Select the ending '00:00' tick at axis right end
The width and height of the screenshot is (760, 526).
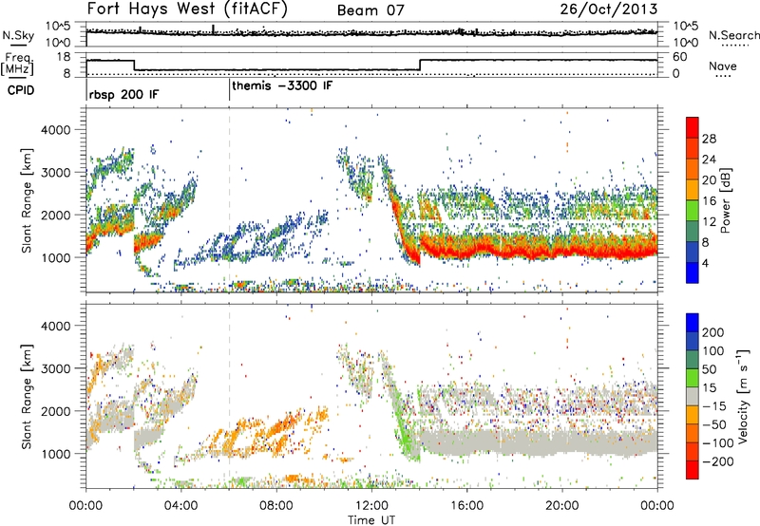[x=657, y=505]
